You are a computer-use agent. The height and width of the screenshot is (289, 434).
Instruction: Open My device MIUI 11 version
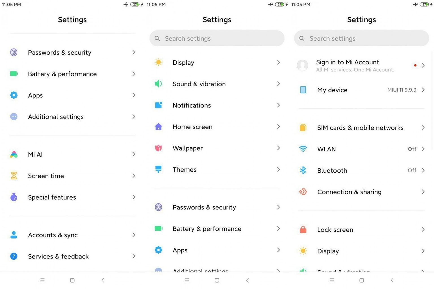coord(361,90)
